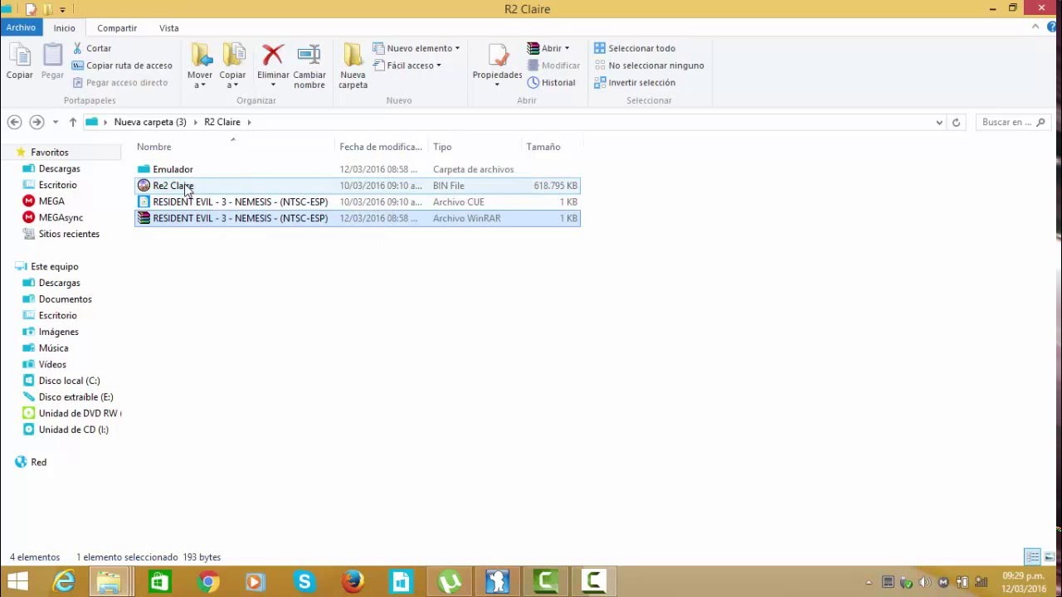Select the RESIDENT EVIL 3 WinRAR file
Screen dimensions: 1062x597
358,218
